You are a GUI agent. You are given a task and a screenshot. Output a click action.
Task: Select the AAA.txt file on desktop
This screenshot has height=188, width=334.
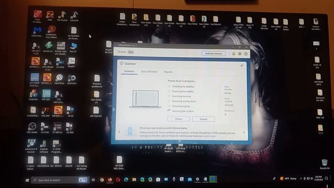tap(68, 161)
